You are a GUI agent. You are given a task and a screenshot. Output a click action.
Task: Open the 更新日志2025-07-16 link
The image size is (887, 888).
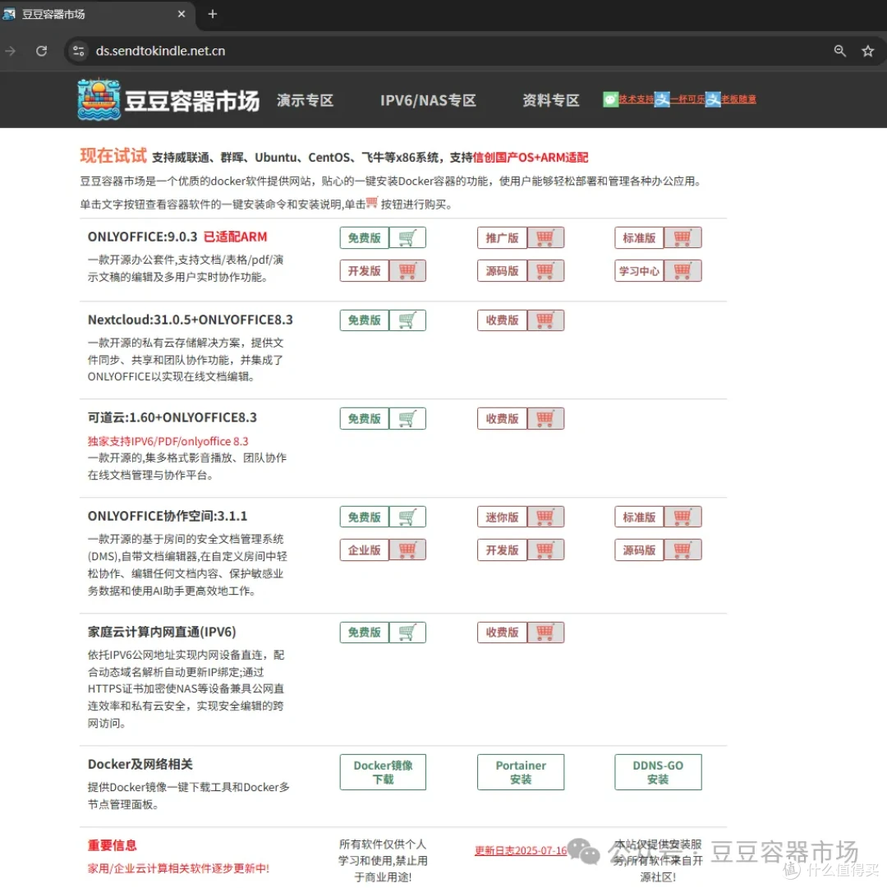521,850
